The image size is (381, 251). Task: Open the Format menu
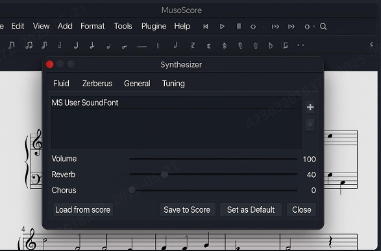(x=93, y=26)
